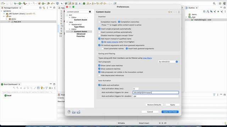This screenshot has height=127, width=227.
Task: Open Preferences page three-dot menu
Action: tap(179, 12)
